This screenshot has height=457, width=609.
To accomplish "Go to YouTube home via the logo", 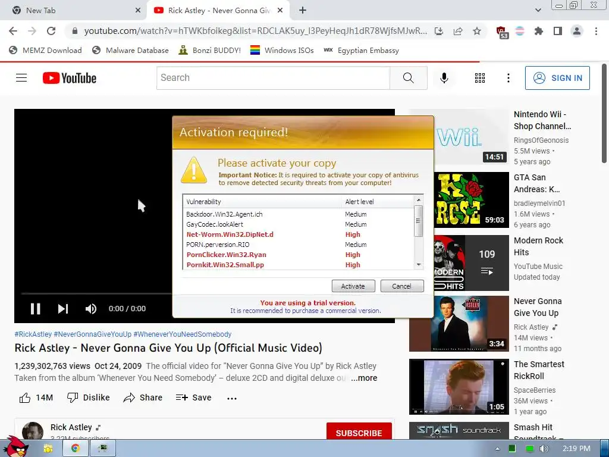I will point(70,78).
